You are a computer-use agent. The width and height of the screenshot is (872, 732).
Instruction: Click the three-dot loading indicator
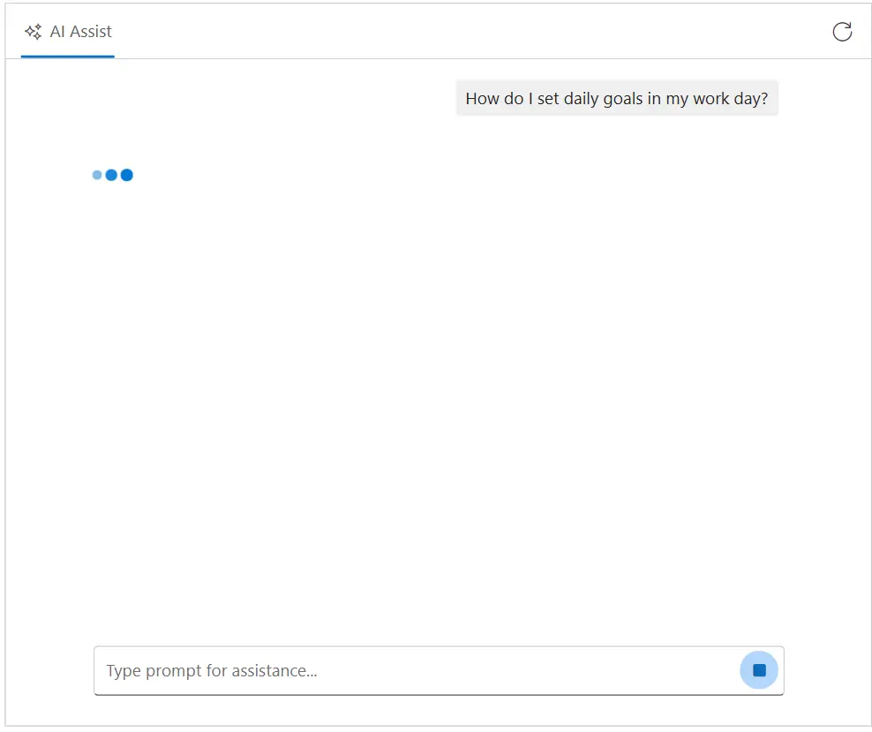point(112,175)
